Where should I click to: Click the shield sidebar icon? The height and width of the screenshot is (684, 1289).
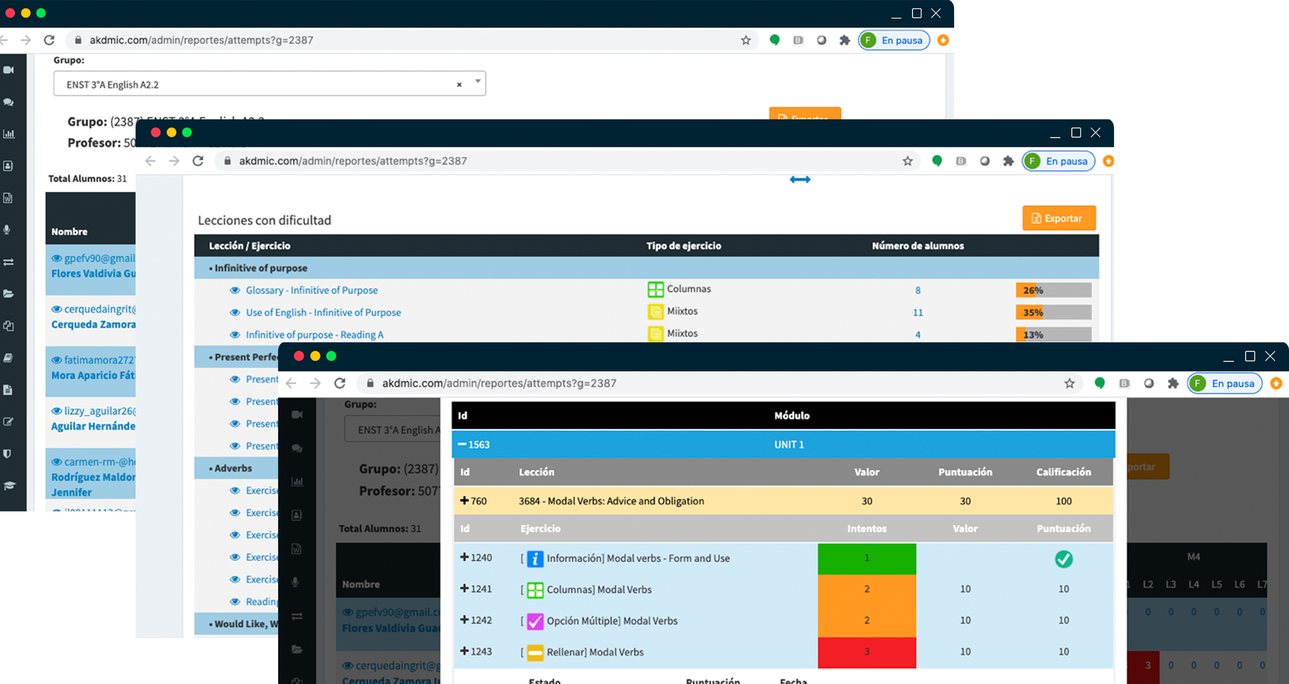[8, 453]
